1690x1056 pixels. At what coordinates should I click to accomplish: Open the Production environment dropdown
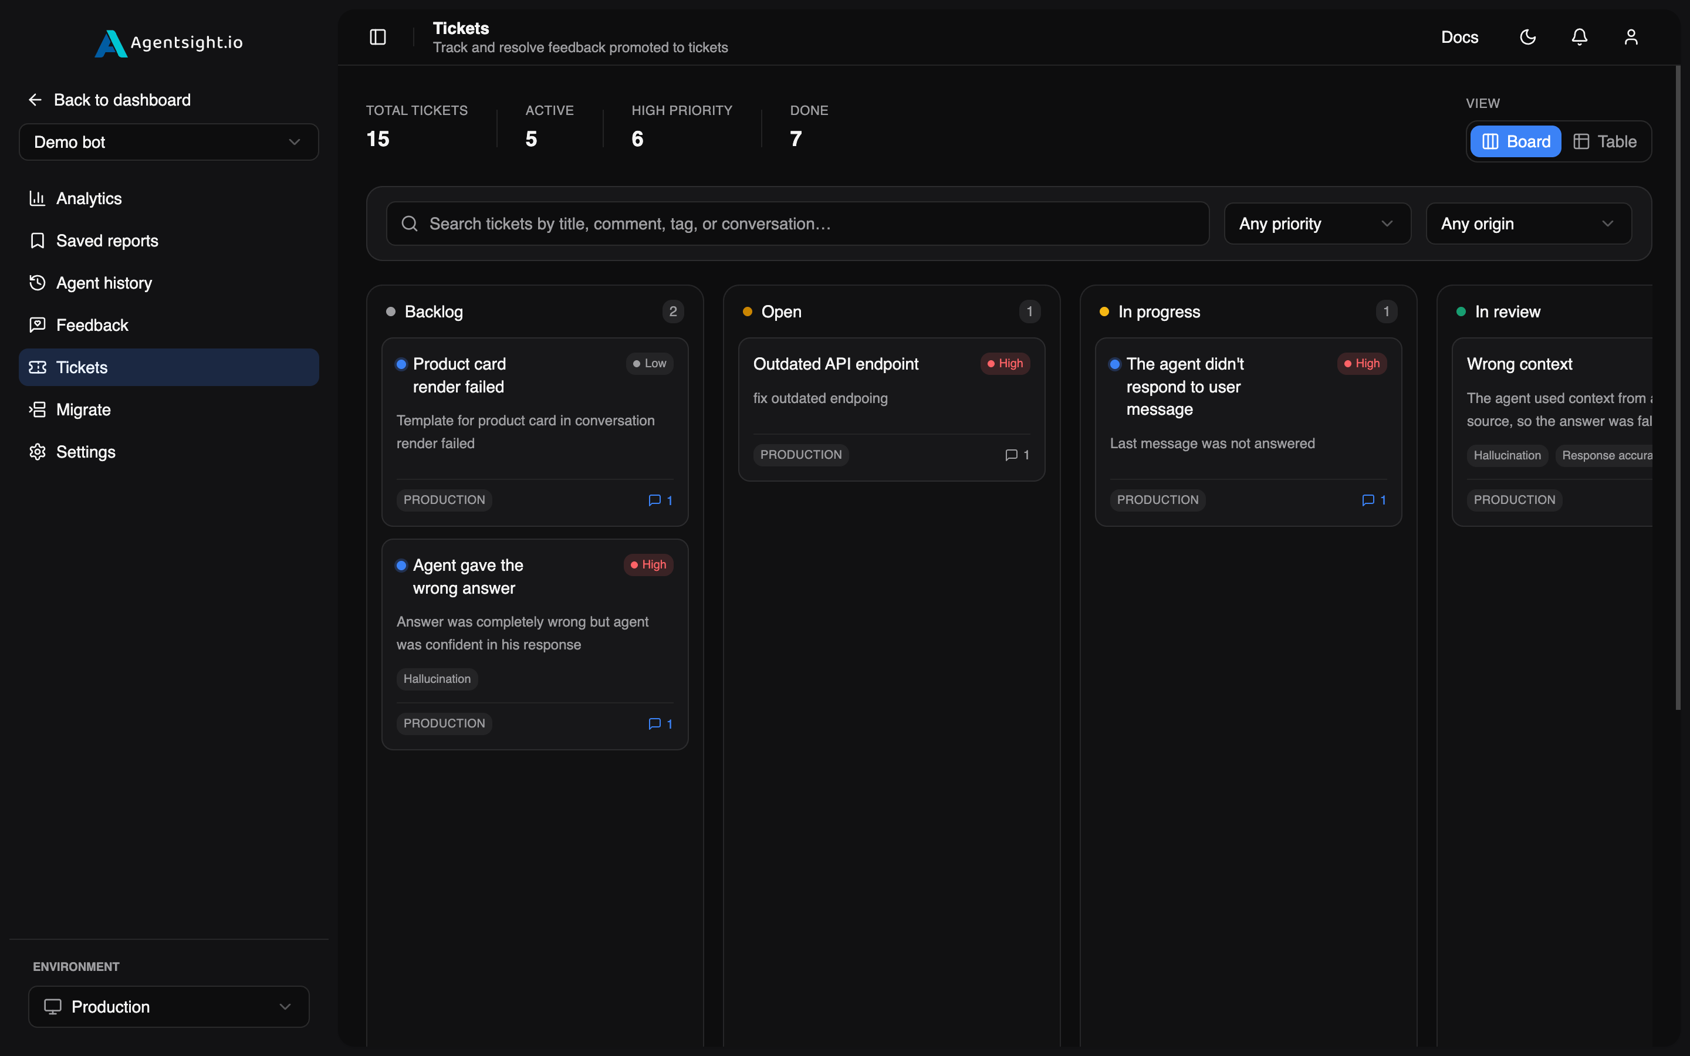pos(169,1006)
